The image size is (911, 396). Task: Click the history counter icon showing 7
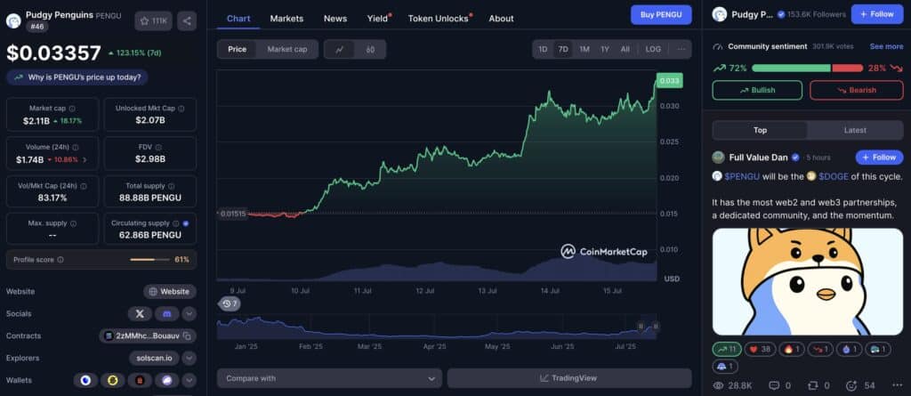(x=230, y=303)
